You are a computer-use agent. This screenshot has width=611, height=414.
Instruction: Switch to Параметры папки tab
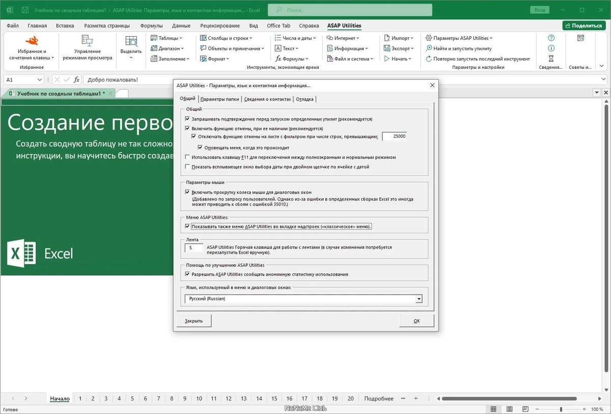click(x=219, y=99)
